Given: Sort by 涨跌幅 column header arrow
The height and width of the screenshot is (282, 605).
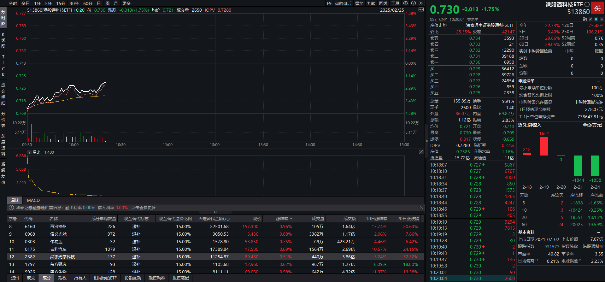Looking at the screenshot, I should point(291,219).
